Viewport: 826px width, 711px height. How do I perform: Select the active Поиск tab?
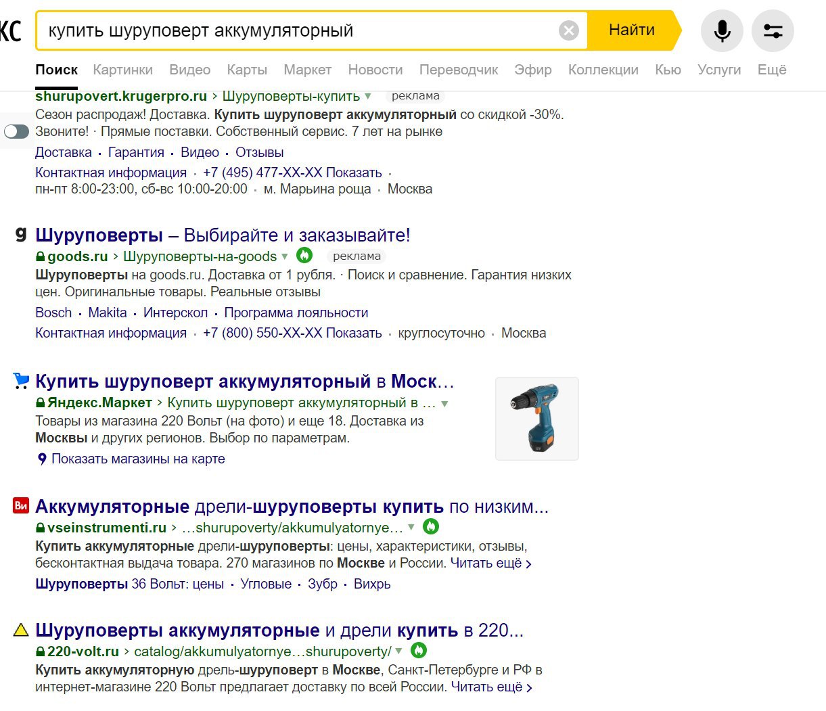(x=56, y=70)
